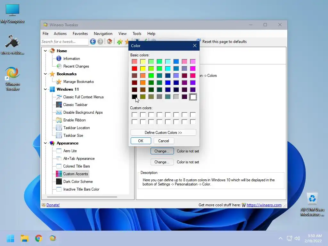Pick the pure blue basic color swatch
328x246 pixels.
pos(168,83)
